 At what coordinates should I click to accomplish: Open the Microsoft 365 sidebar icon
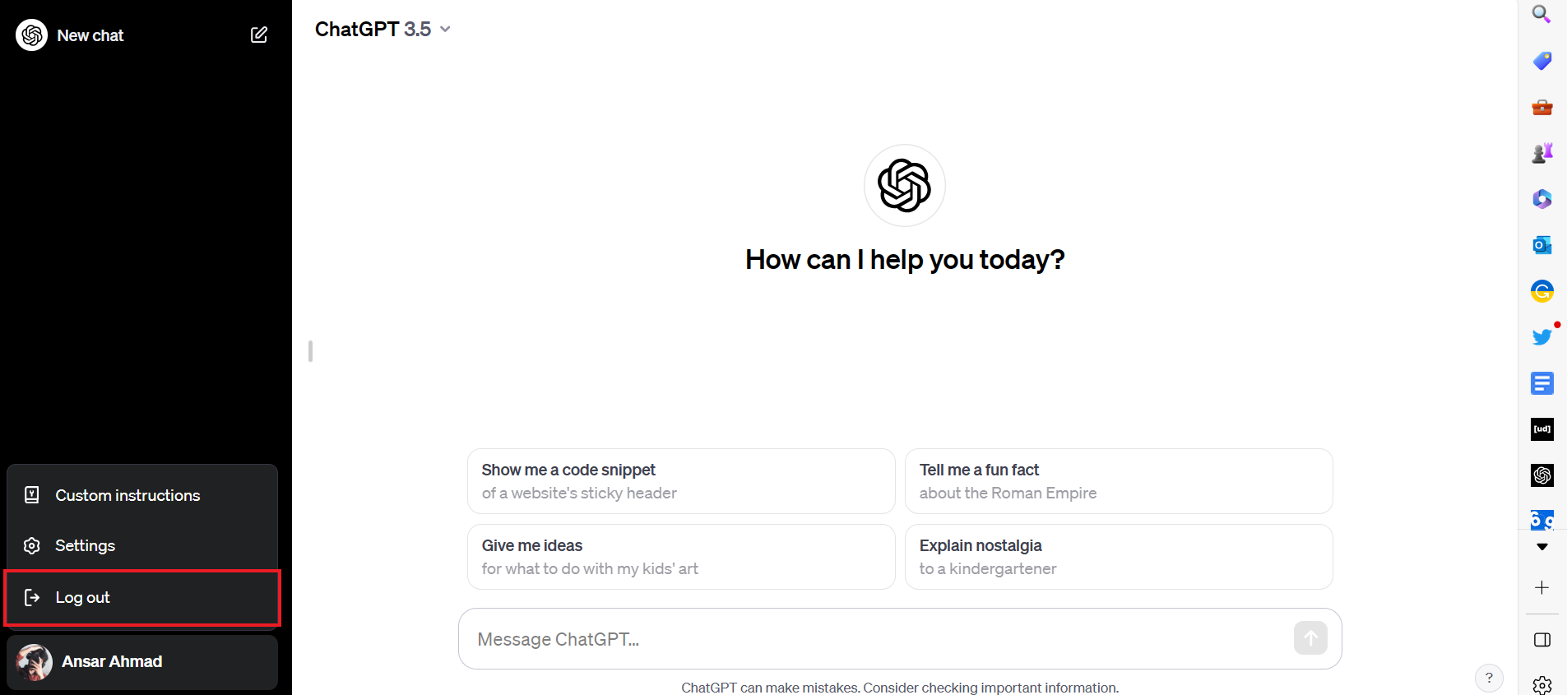coord(1542,199)
